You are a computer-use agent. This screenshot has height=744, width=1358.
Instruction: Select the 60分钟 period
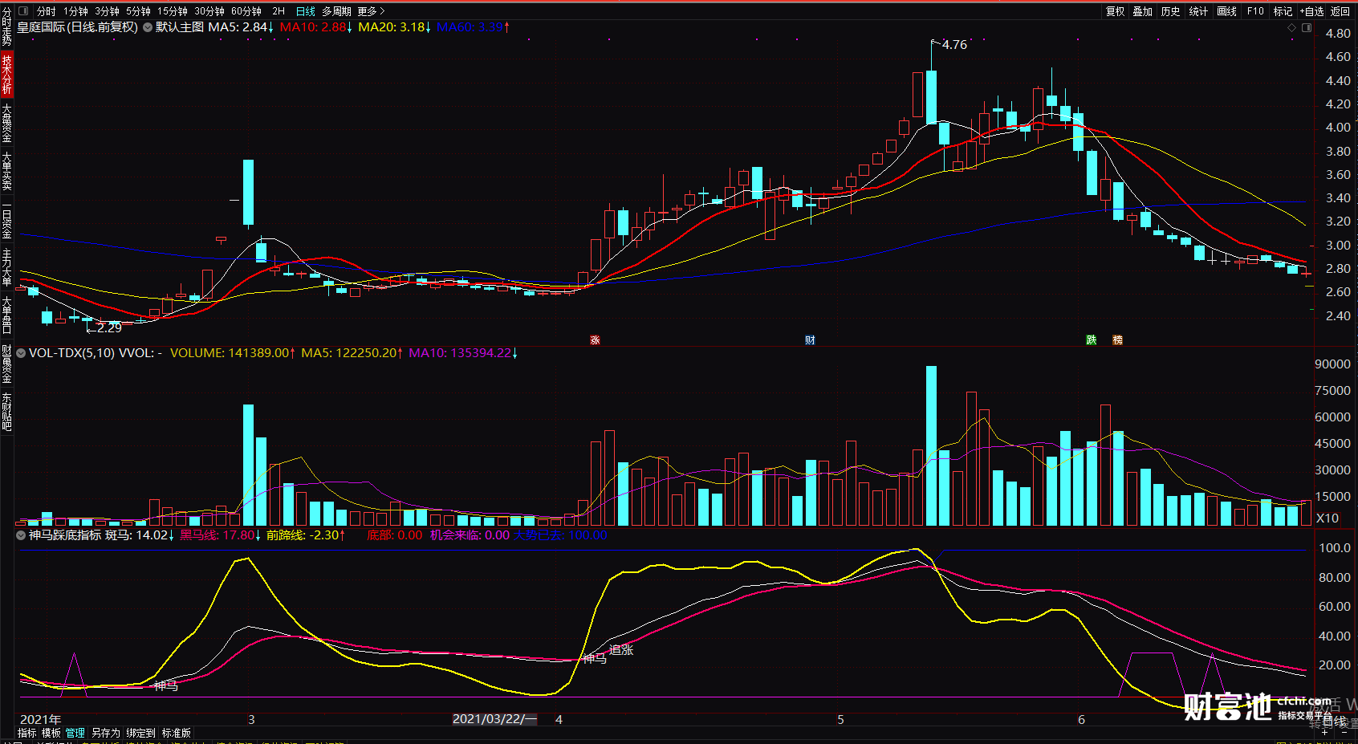(246, 11)
